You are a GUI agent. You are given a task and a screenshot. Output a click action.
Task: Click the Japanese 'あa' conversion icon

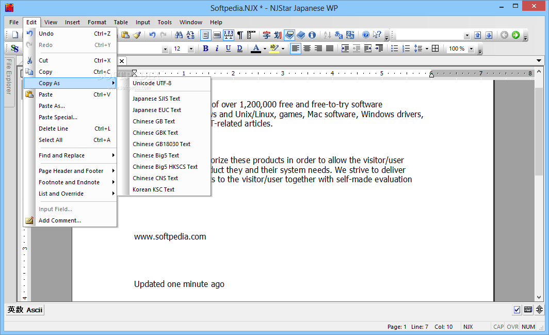click(x=338, y=35)
